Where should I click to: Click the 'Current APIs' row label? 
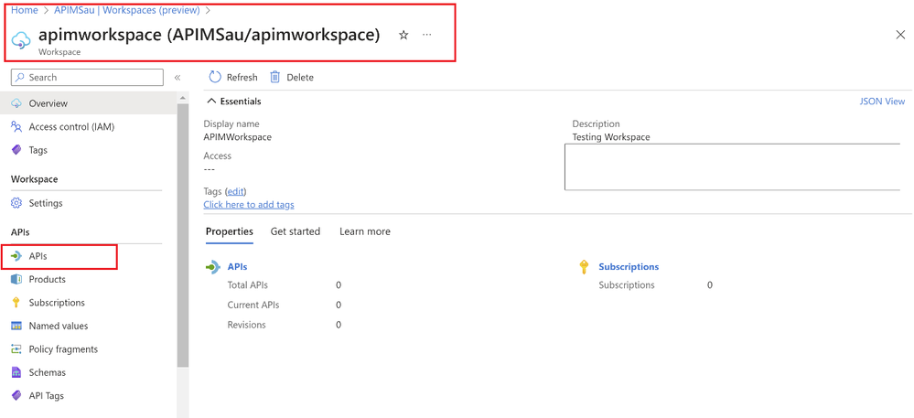pyautogui.click(x=253, y=305)
